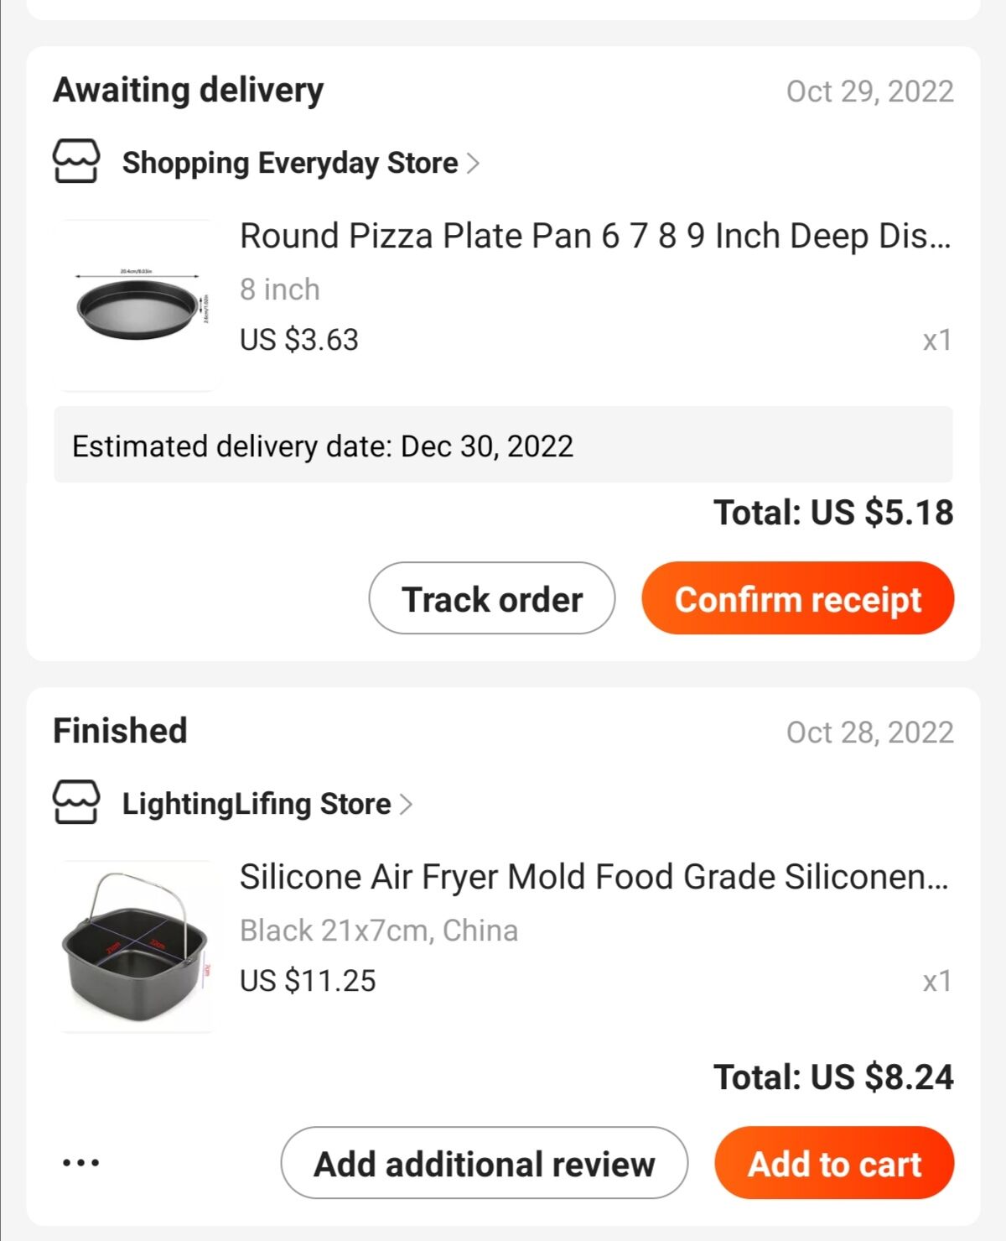The image size is (1006, 1241).
Task: Tap the Awaiting delivery order status heading
Action: pyautogui.click(x=188, y=91)
